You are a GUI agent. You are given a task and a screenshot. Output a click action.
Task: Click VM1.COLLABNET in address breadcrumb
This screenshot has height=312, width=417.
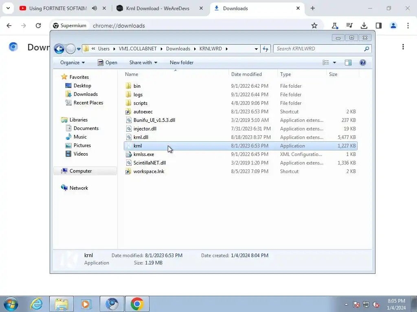coord(138,49)
